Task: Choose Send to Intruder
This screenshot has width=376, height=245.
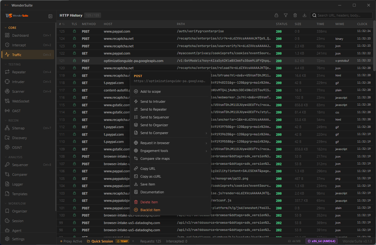Action: (x=170, y=102)
